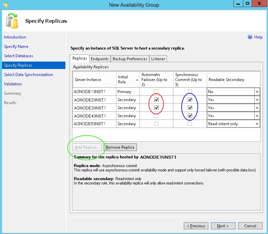Image resolution: width=268 pixels, height=234 pixels.
Task: Click the Initial Role column sort arrow
Action: 137,80
